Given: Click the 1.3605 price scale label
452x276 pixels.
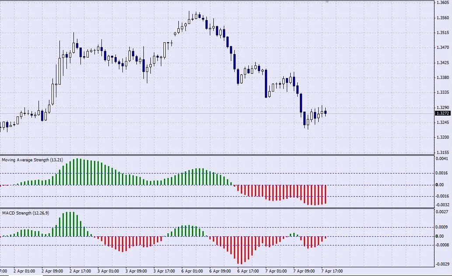Looking at the screenshot, I should (x=442, y=3).
